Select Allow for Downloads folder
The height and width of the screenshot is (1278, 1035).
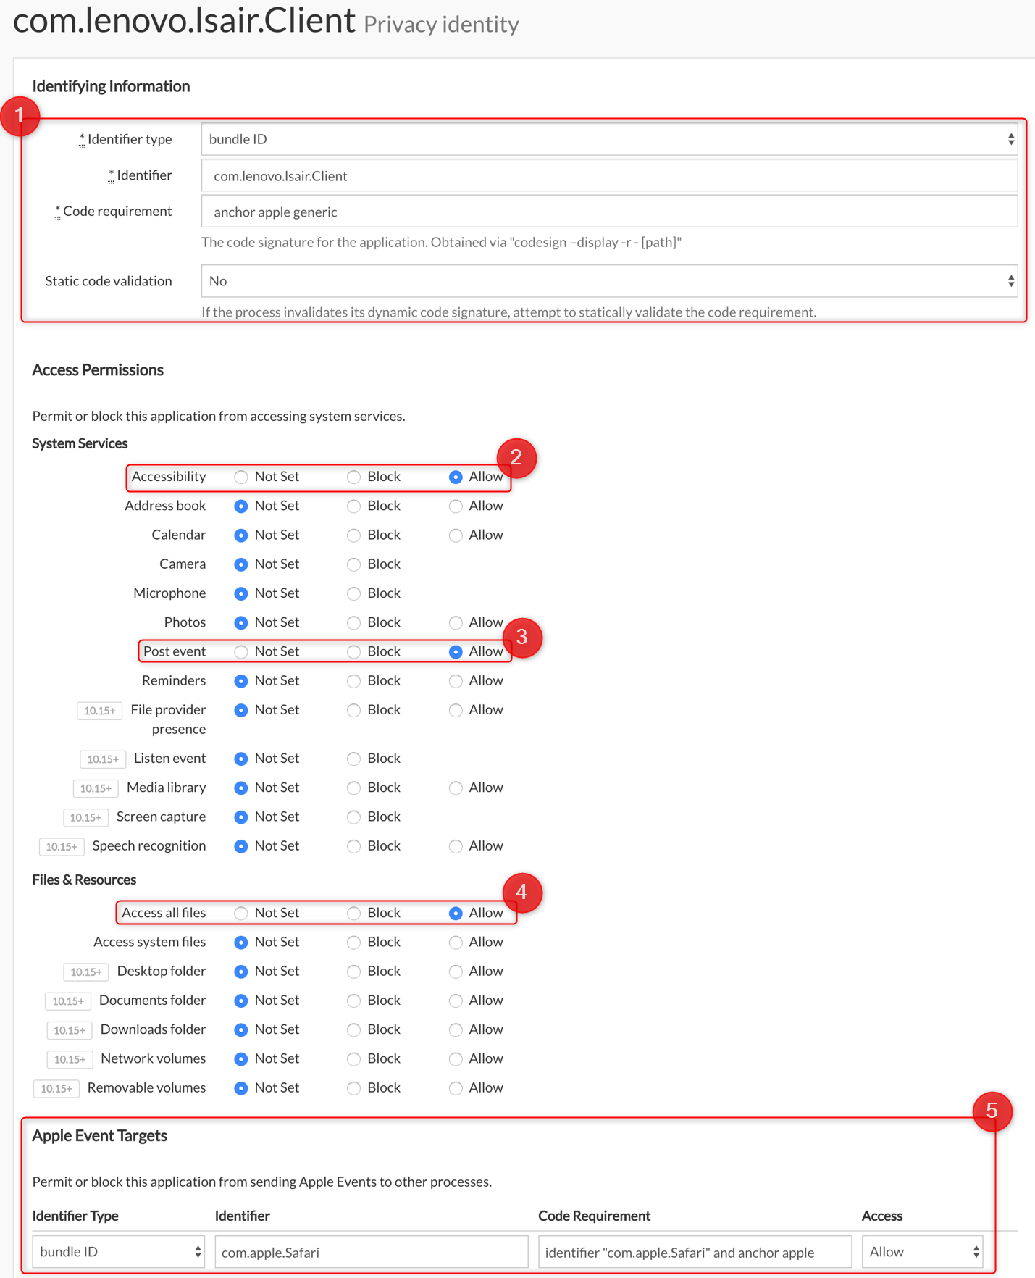[x=456, y=1029]
